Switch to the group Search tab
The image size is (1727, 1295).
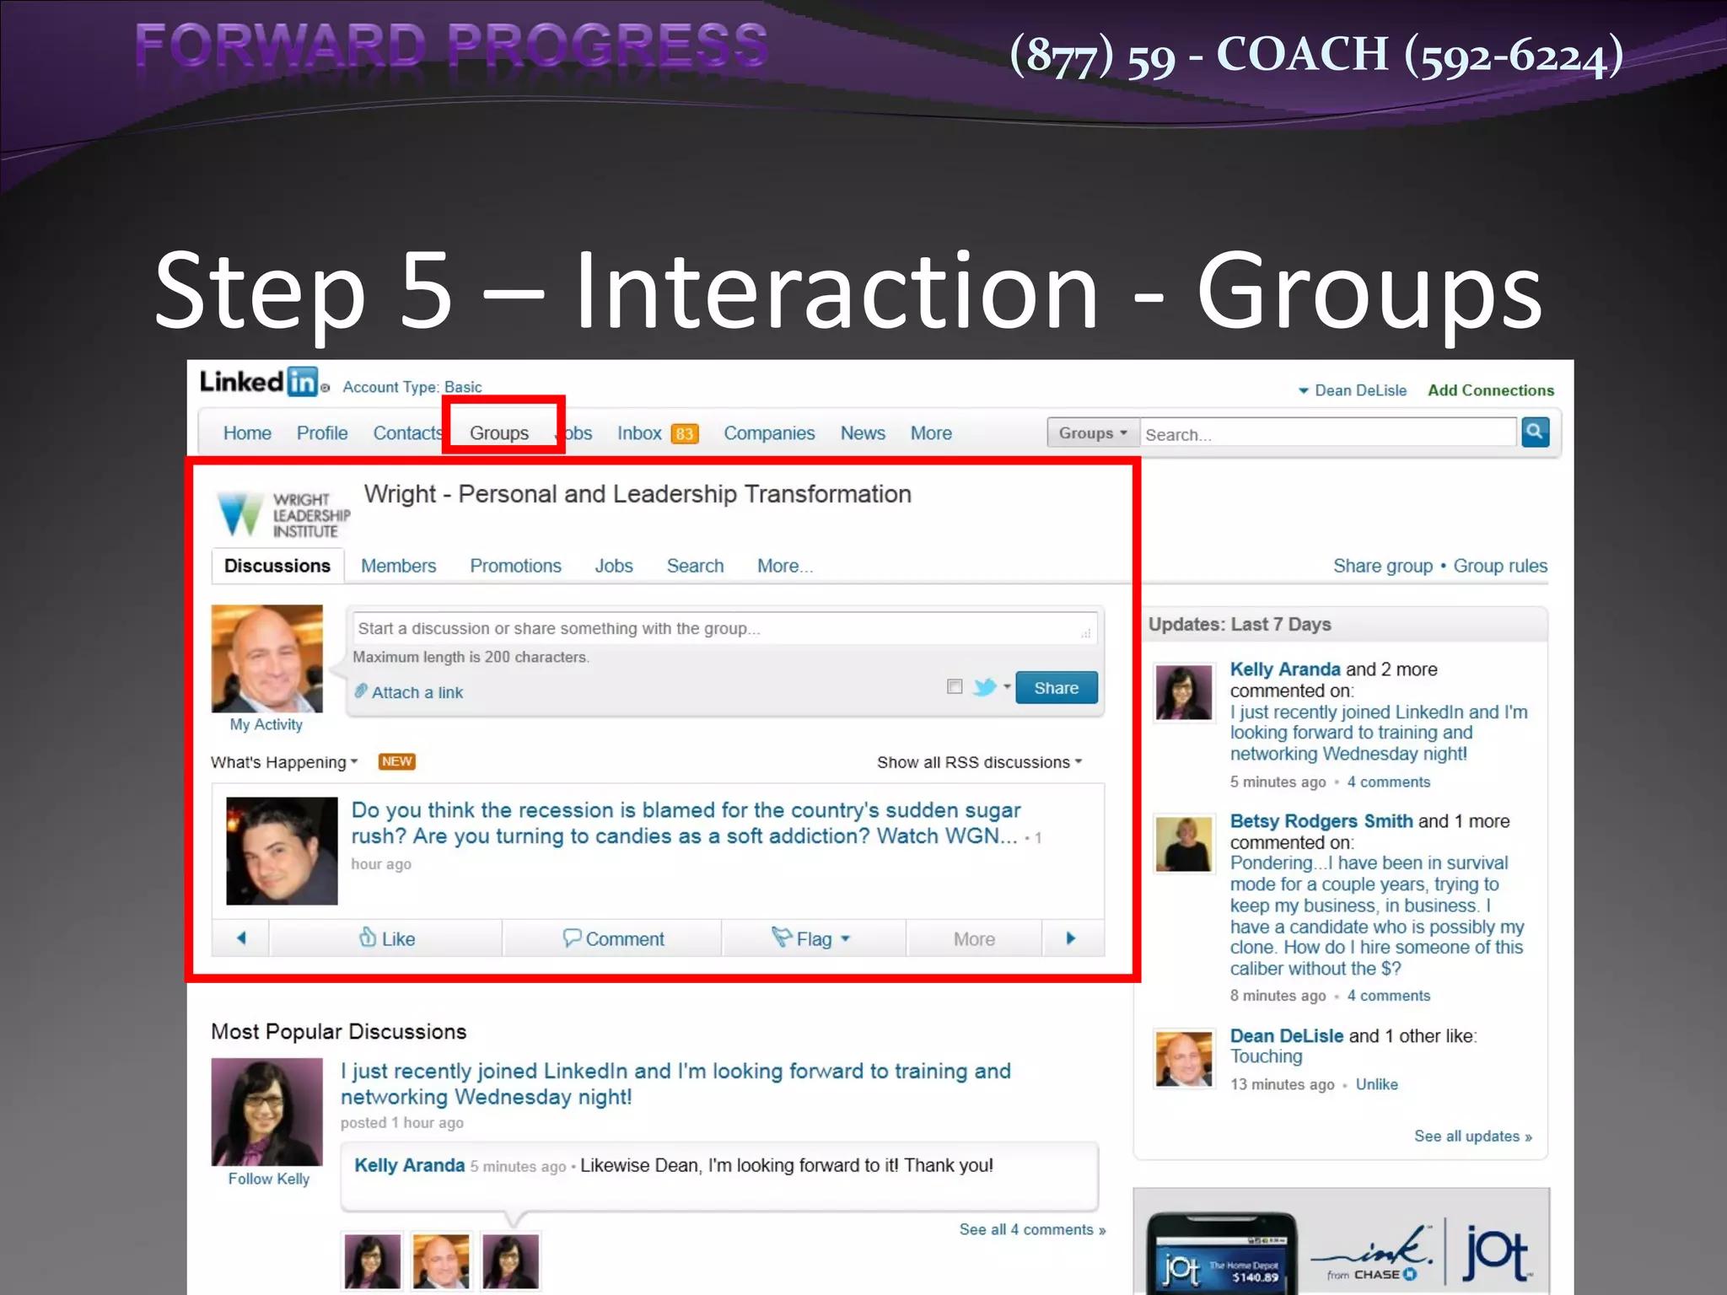point(695,566)
